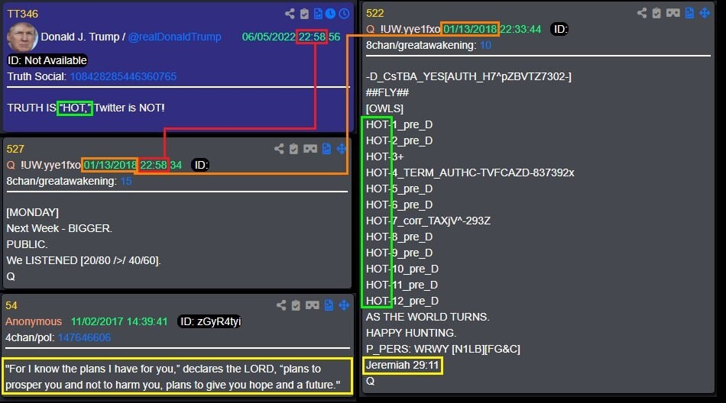Open the @realDonaldTrump handle link
This screenshot has height=403, width=726.
pyautogui.click(x=174, y=37)
